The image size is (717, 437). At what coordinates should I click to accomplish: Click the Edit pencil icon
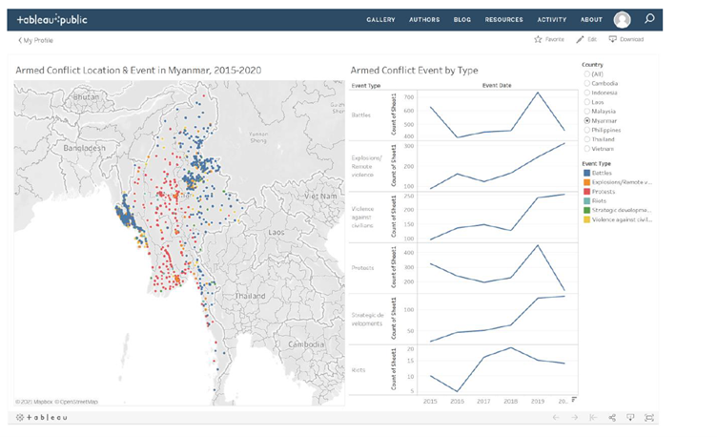coord(580,40)
